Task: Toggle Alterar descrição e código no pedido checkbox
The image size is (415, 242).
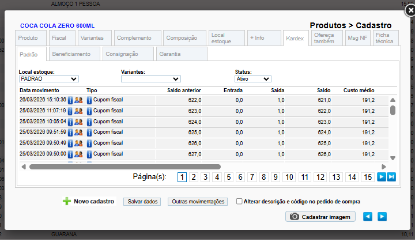Action: [239, 201]
